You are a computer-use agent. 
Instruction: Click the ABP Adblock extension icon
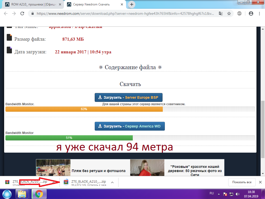[239, 13]
